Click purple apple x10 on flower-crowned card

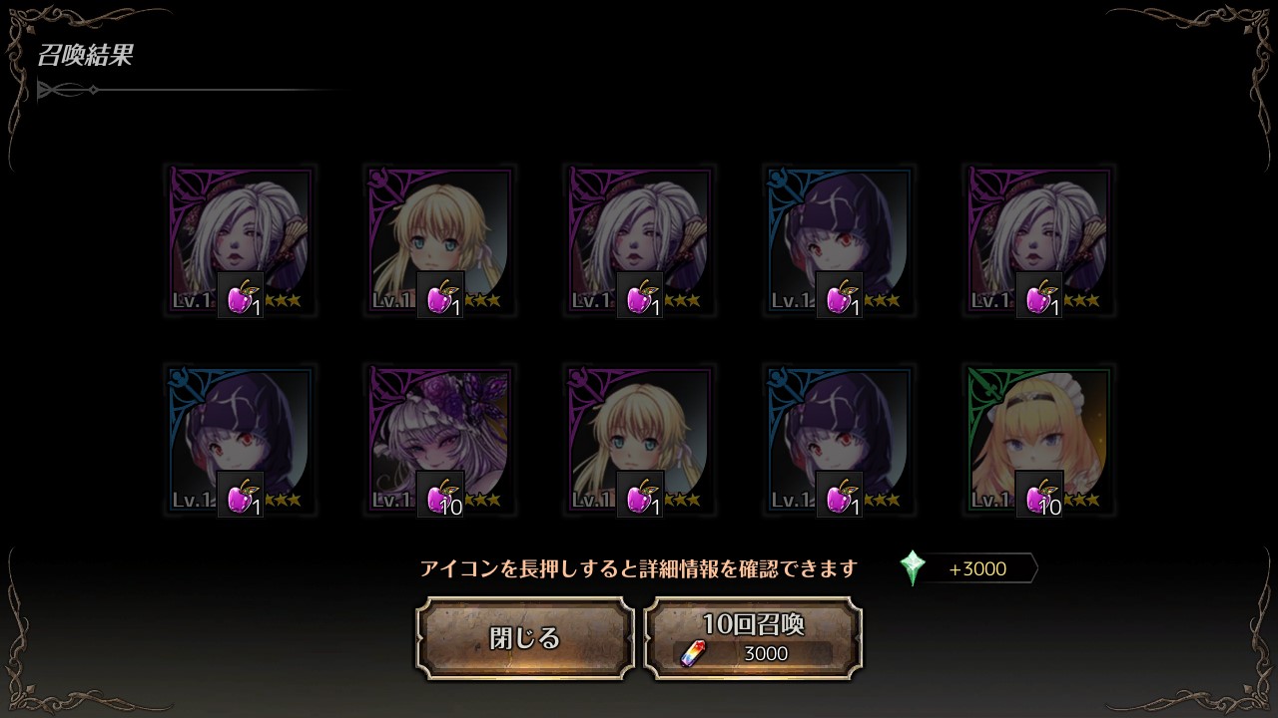[x=440, y=495]
